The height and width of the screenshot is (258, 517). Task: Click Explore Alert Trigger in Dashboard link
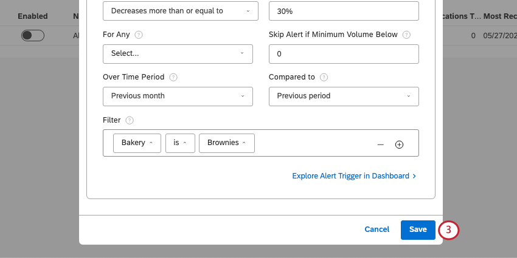(354, 176)
